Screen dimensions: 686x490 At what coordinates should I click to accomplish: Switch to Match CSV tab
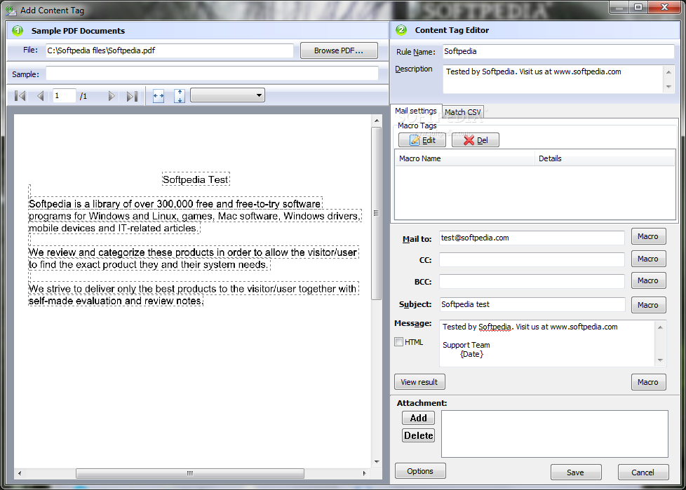pos(463,112)
